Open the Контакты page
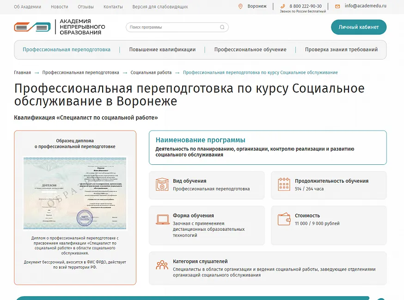Image resolution: width=404 pixels, height=300 pixels. click(x=113, y=6)
